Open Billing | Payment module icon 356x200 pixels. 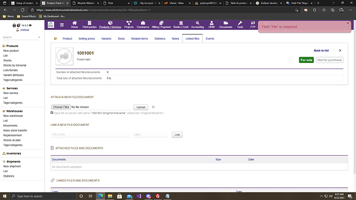[x=161, y=23]
